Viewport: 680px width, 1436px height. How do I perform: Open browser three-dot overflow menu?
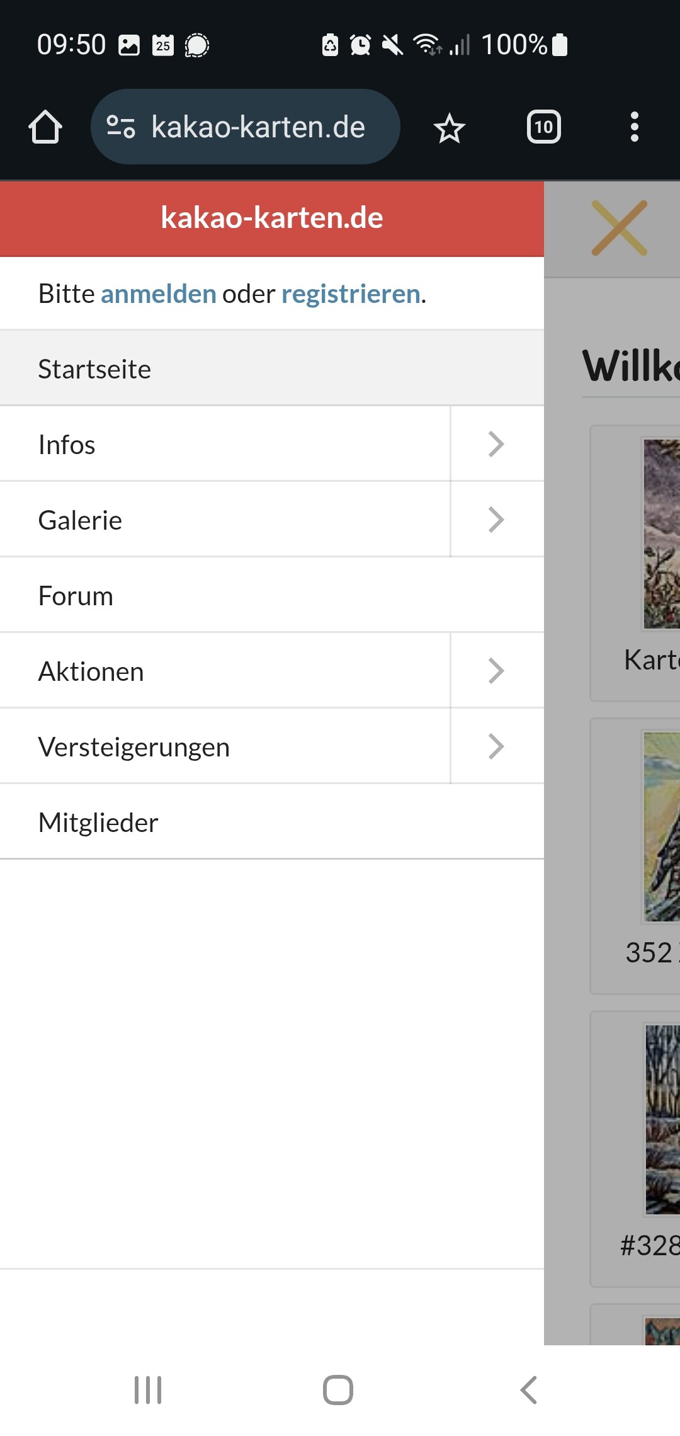click(634, 127)
